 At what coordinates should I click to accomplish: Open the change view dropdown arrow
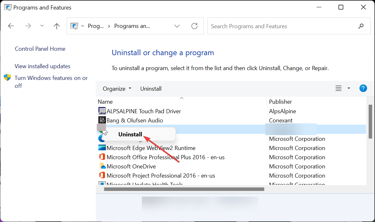(x=349, y=88)
